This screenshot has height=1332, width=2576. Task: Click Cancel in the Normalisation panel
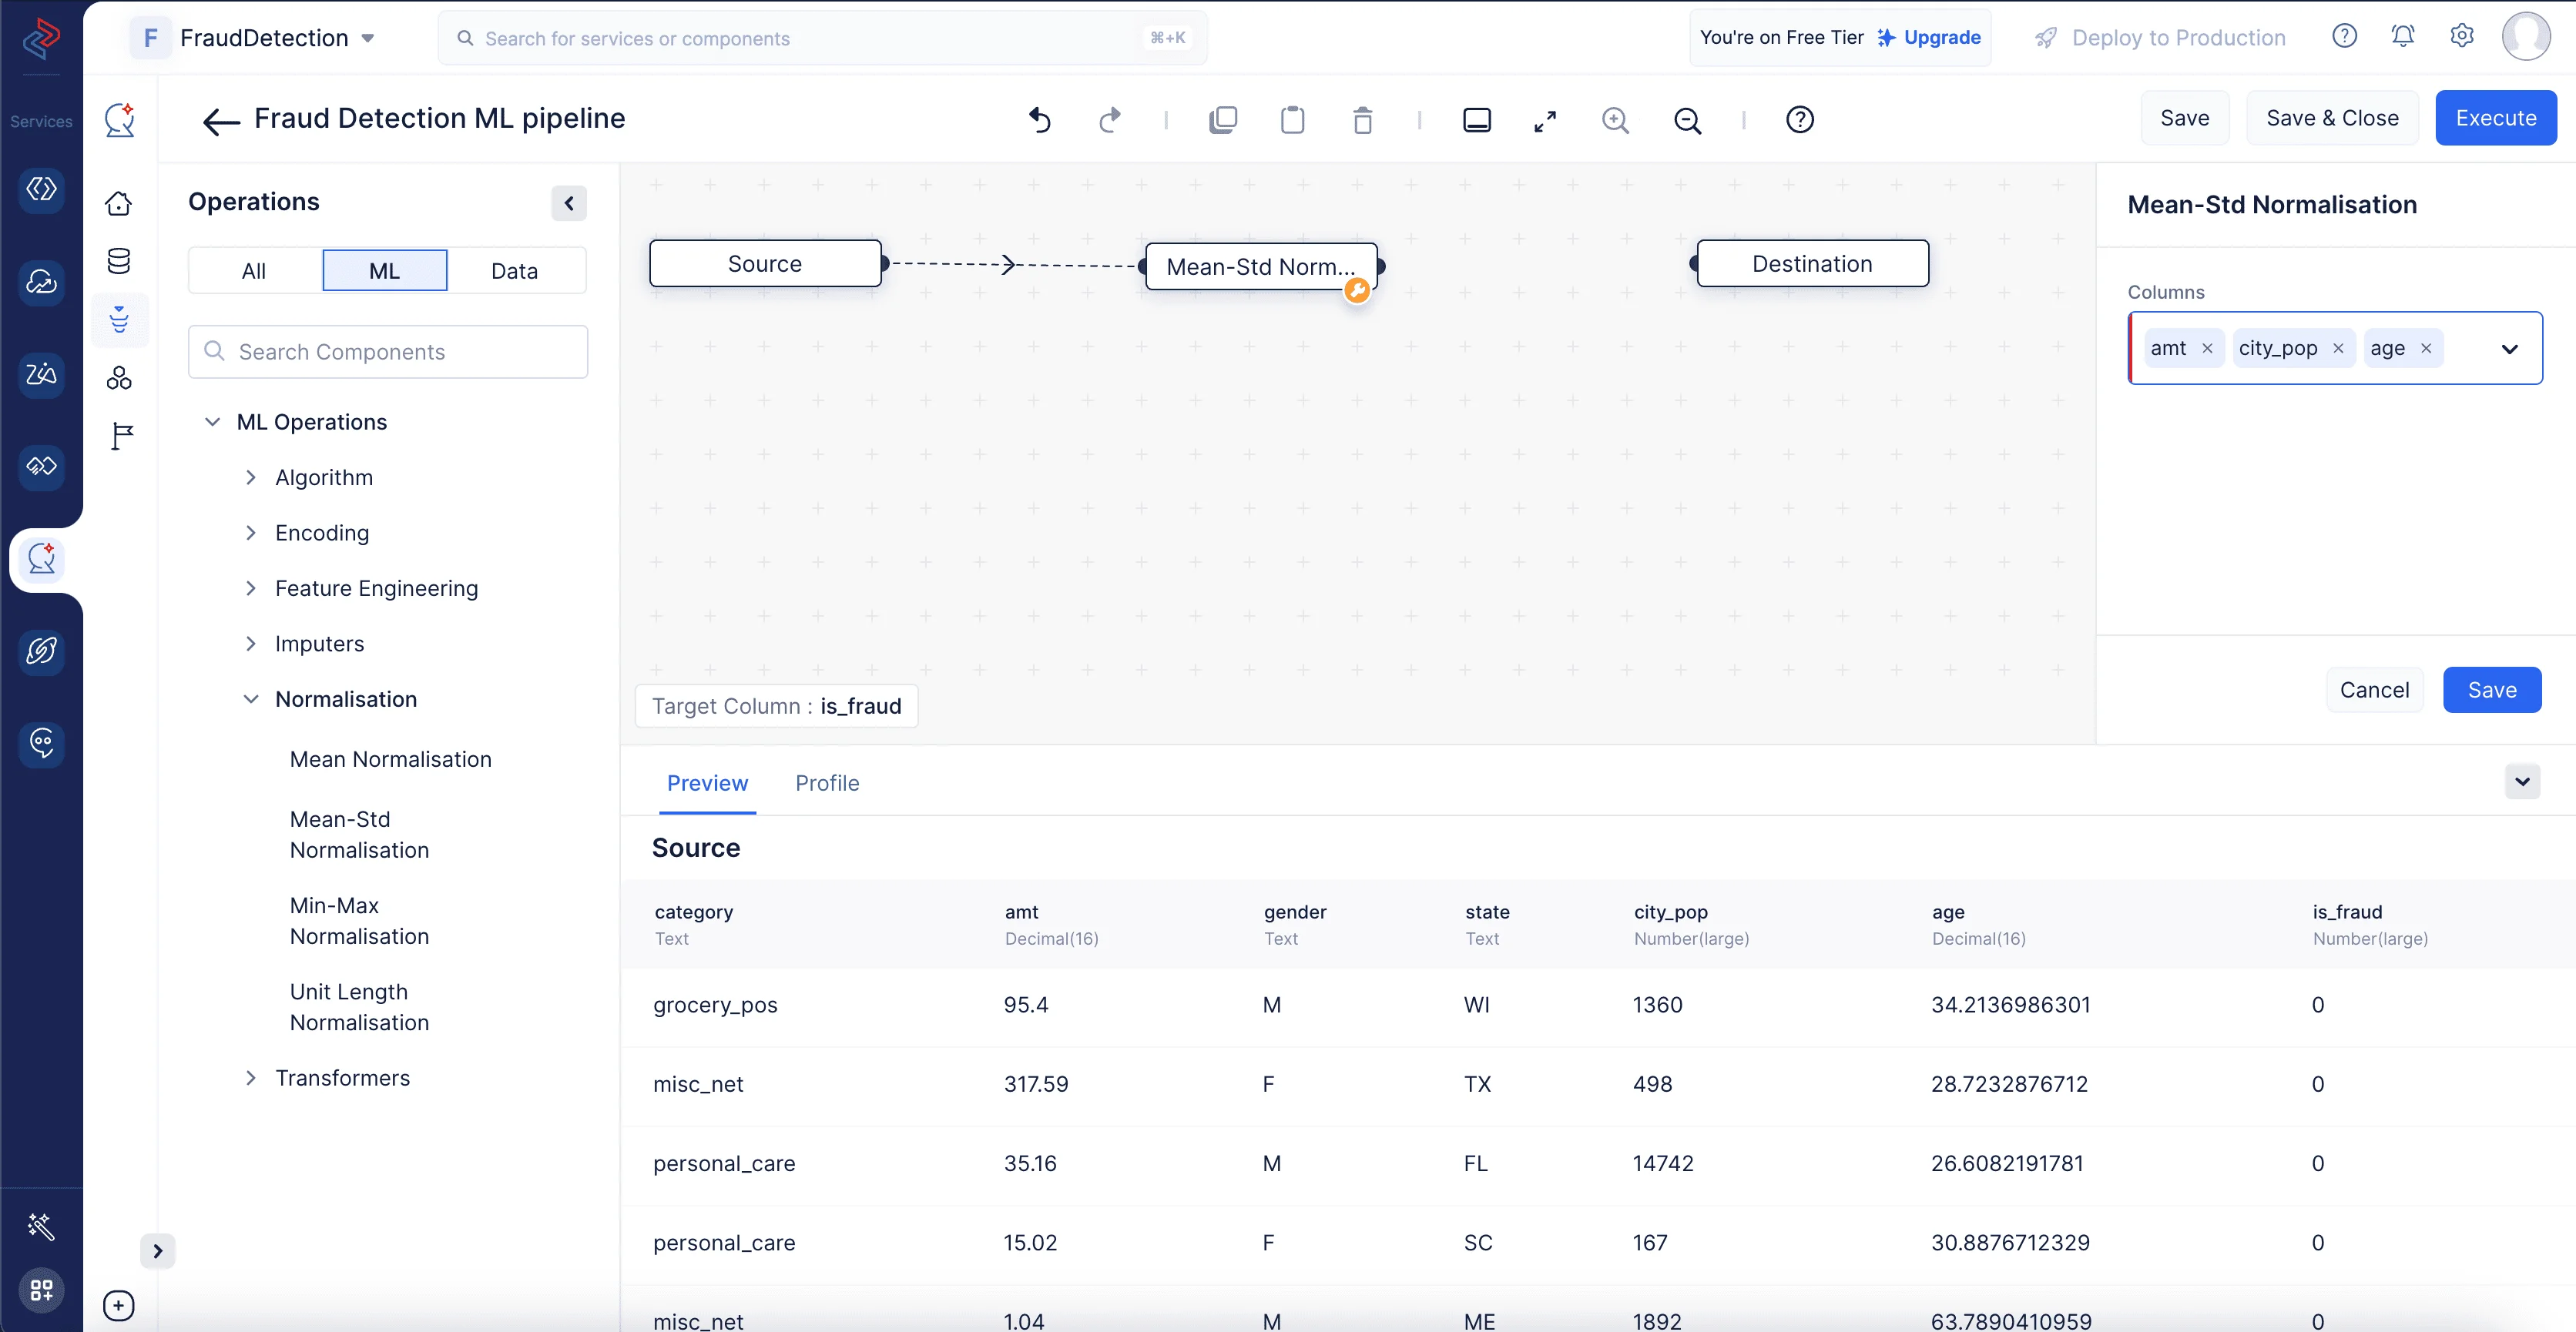pyautogui.click(x=2374, y=689)
